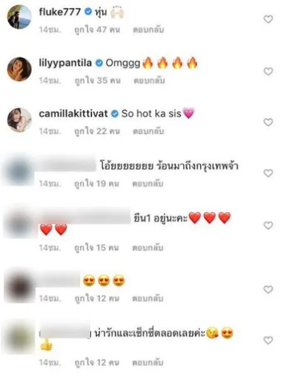Like lilyypantila's Omggg comment
Viewport: 287px width, 379px height.
click(x=268, y=72)
